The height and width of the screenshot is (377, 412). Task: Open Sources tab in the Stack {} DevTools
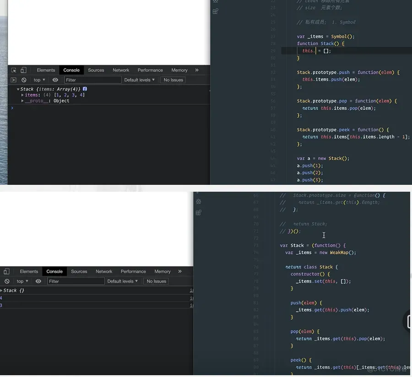(x=79, y=271)
